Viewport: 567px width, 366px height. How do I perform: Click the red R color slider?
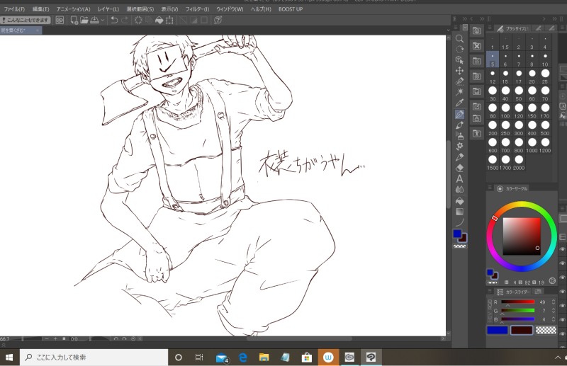click(517, 302)
